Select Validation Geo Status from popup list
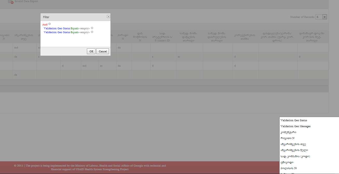Screen dimensions: 339x174 [x=294, y=120]
